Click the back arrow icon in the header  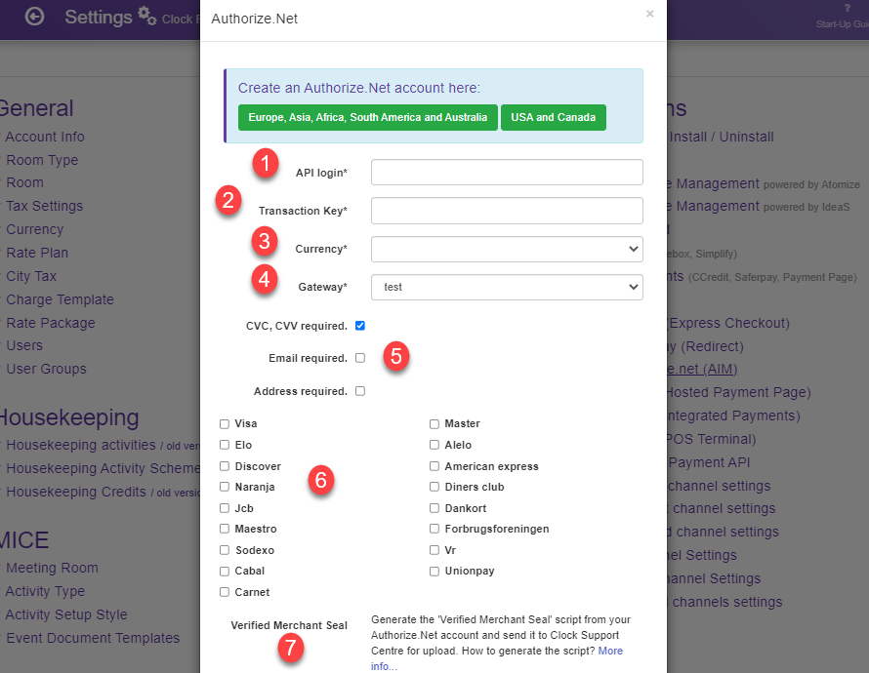coord(33,17)
